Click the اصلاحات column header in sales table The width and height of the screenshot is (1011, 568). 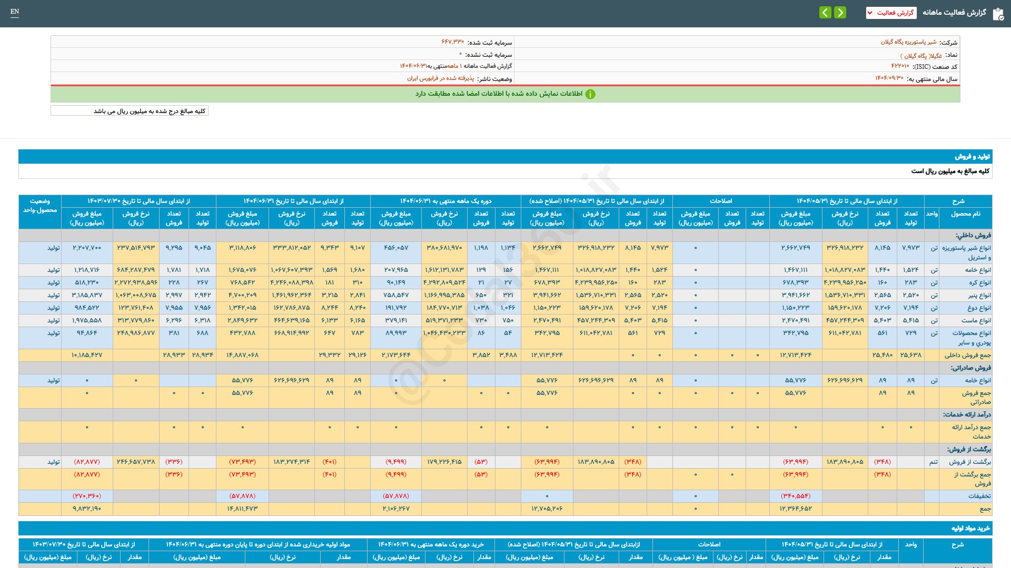coord(720,201)
